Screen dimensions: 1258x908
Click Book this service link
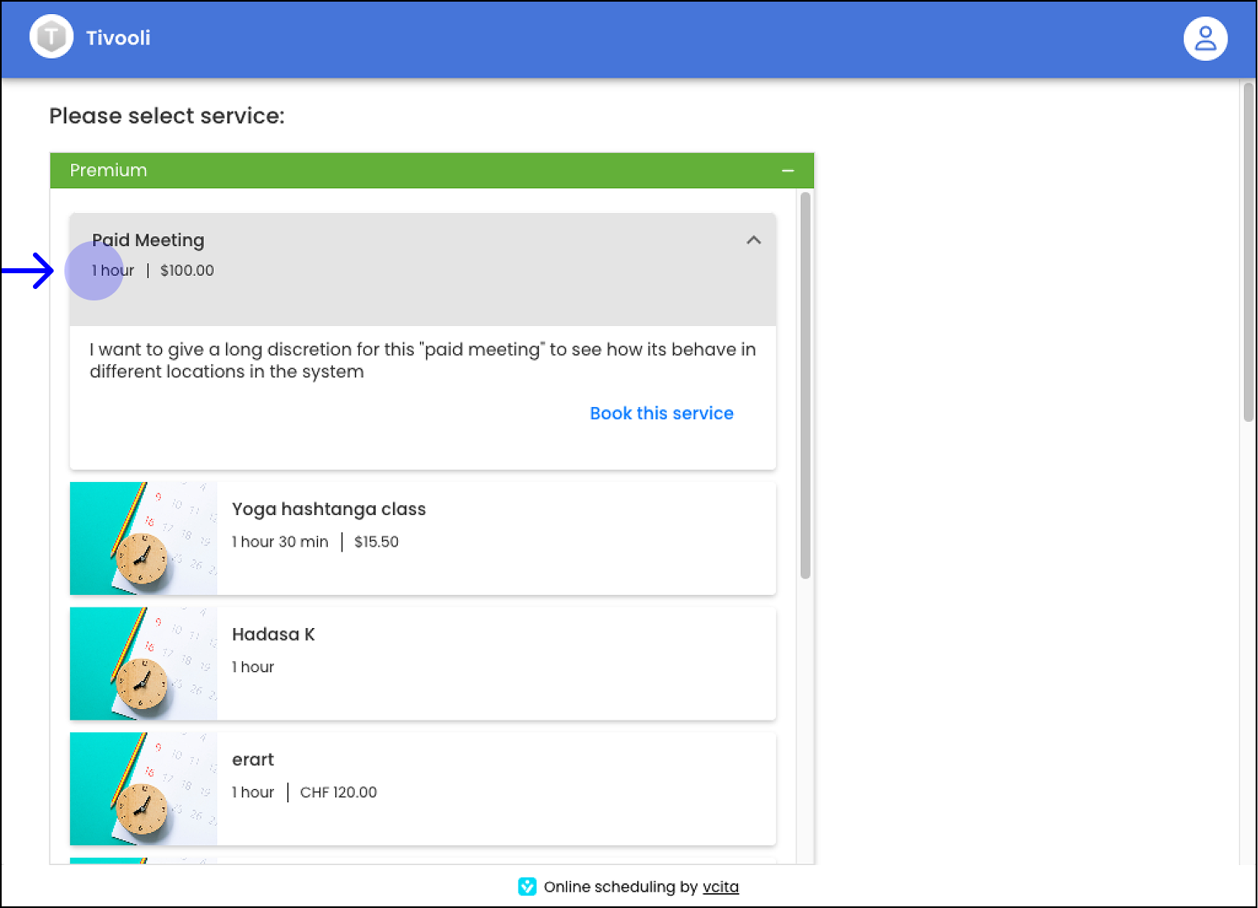(661, 414)
